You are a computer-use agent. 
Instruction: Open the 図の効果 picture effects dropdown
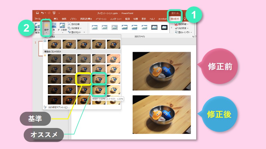pyautogui.click(x=182, y=28)
